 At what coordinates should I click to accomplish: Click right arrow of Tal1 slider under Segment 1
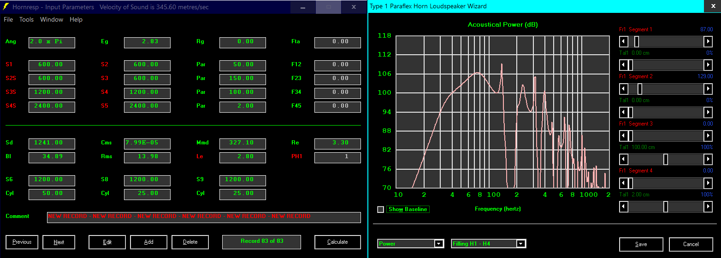pos(708,65)
